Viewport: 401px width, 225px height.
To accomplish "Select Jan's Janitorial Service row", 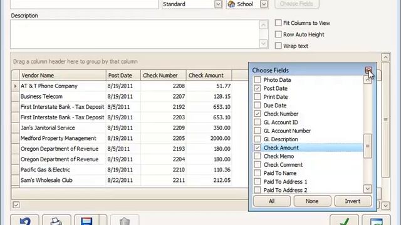I will tap(125, 127).
